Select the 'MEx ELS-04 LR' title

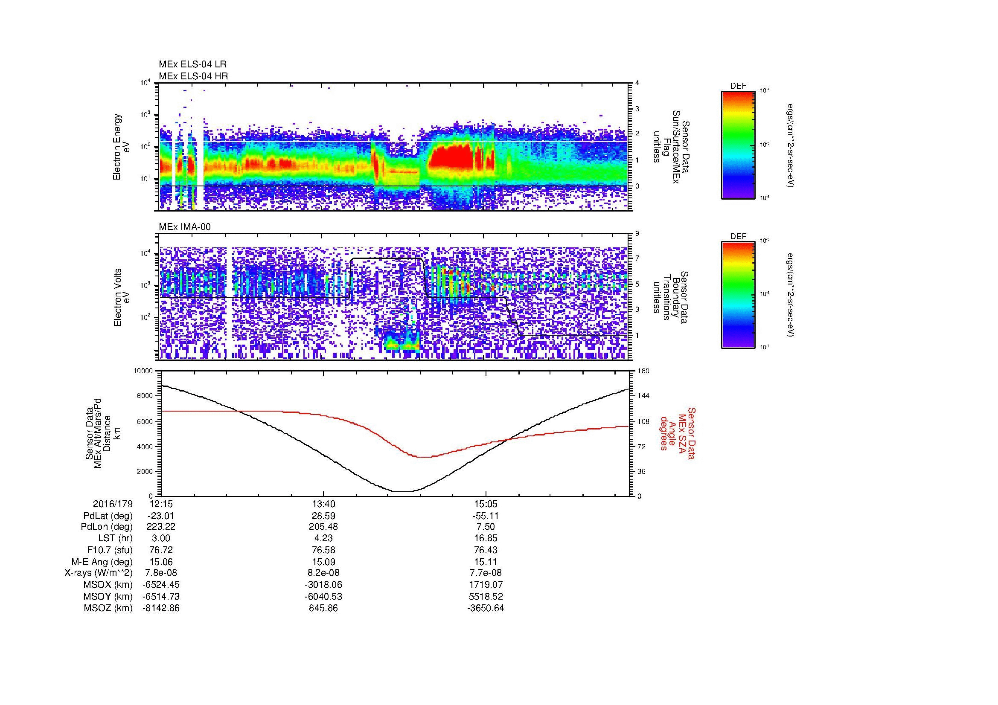pyautogui.click(x=192, y=64)
